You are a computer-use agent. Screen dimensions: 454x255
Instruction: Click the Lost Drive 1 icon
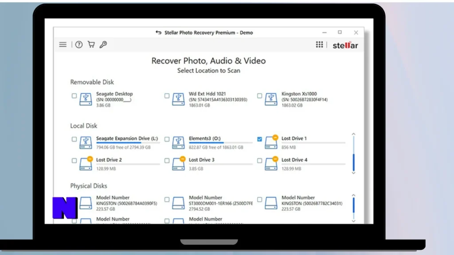pos(272,142)
